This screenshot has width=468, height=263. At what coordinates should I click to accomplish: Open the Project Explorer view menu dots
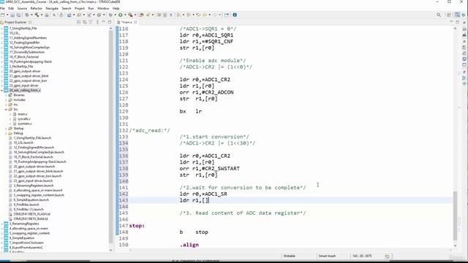[x=97, y=22]
